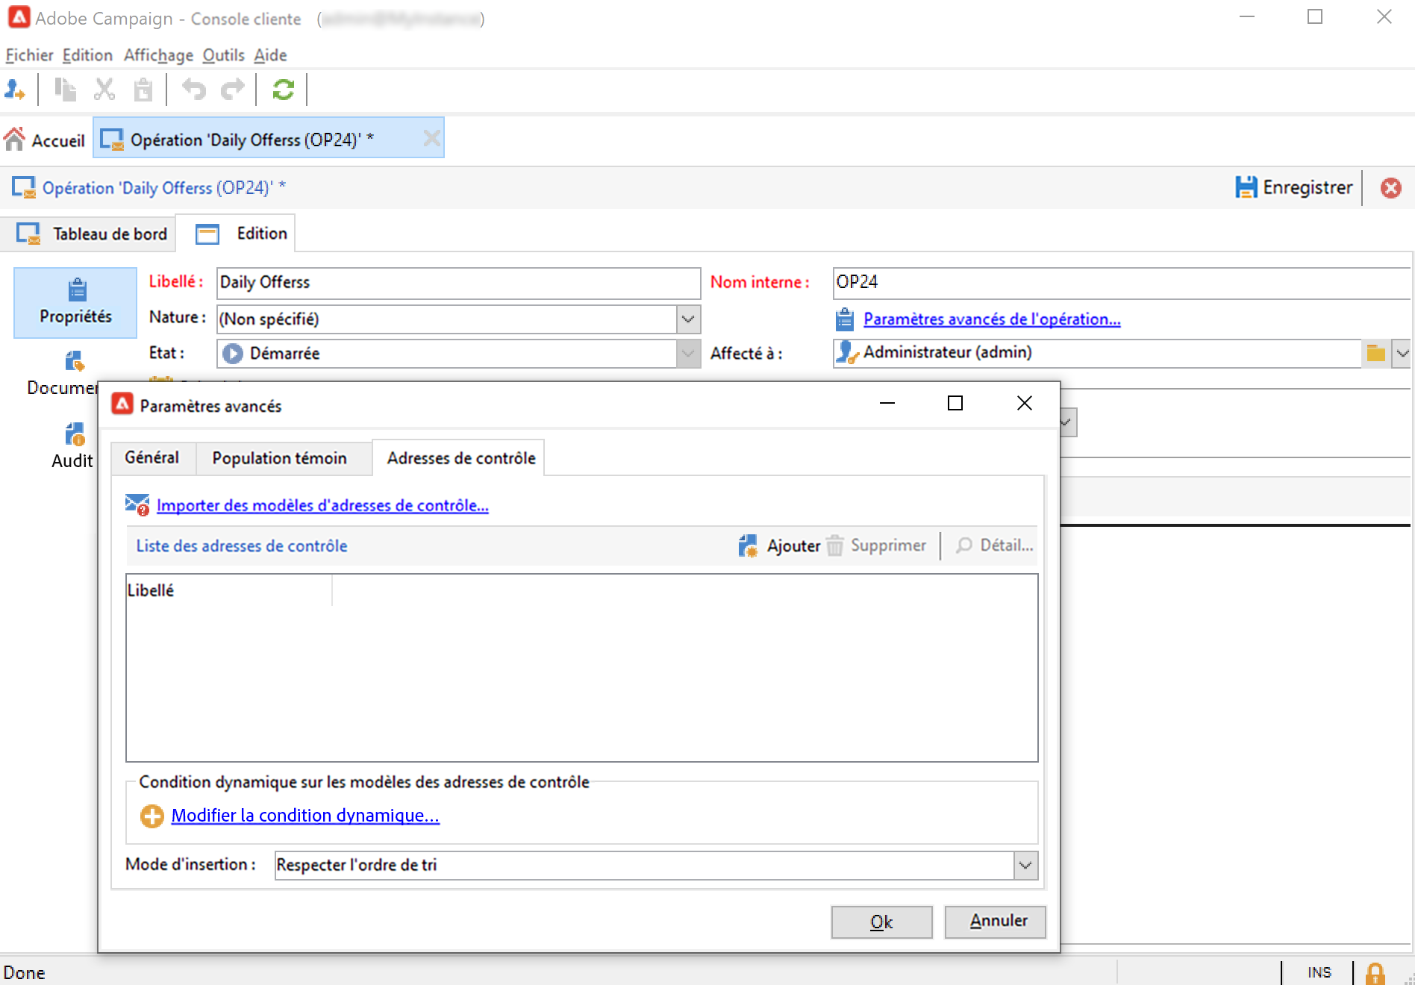1415x985 pixels.
Task: Click the Copy toolbar icon
Action: (x=65, y=90)
